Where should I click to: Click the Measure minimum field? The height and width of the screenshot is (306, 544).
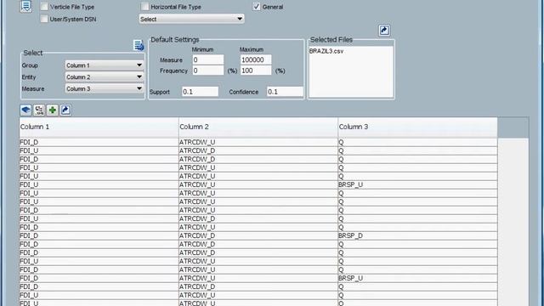(208, 59)
